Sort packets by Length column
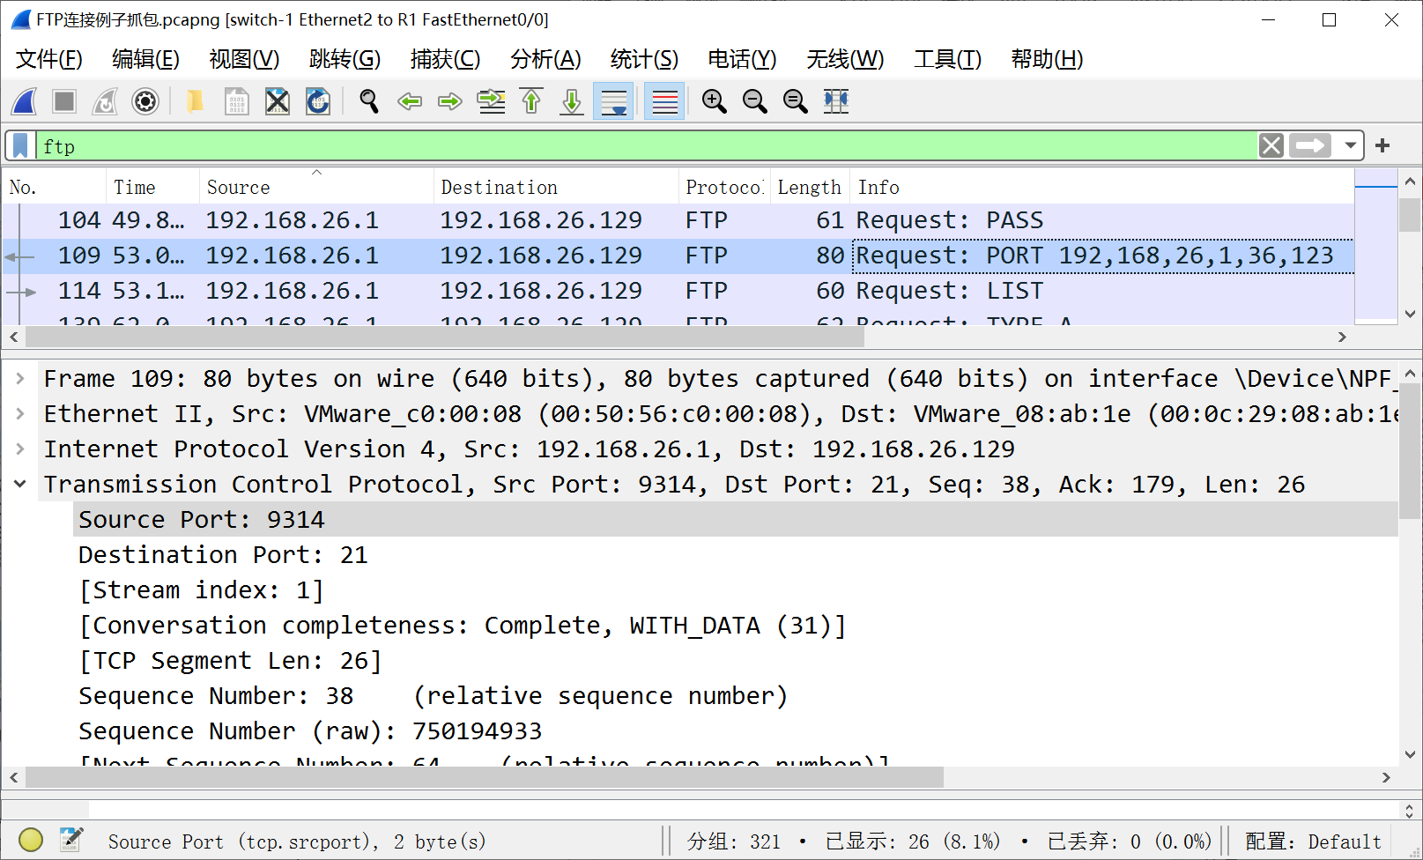Screen dimensions: 1423x860 tap(810, 187)
